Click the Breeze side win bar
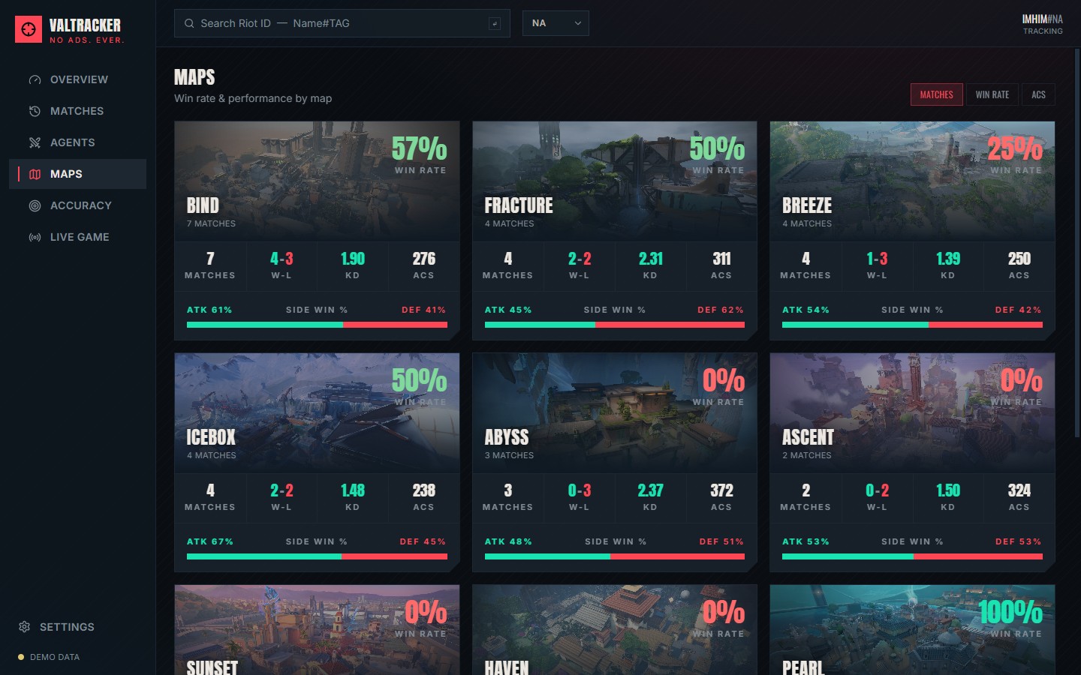Image resolution: width=1081 pixels, height=675 pixels. point(912,325)
